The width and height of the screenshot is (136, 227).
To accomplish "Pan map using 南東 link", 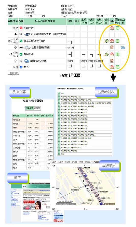I will coord(117,209).
